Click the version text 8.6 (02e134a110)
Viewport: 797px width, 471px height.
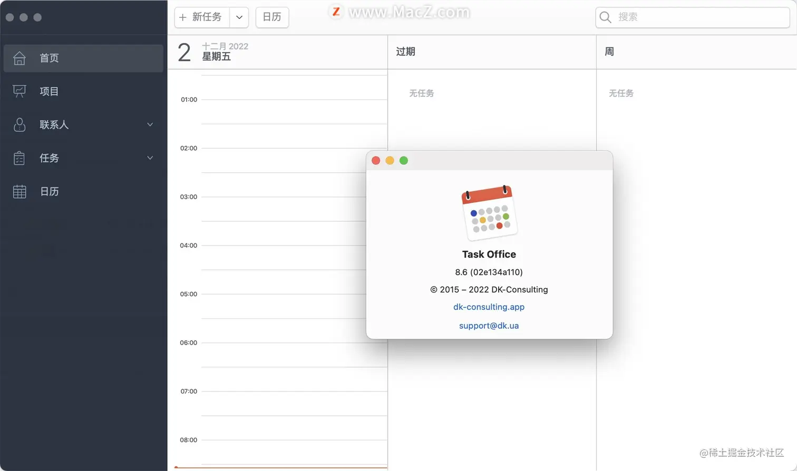(x=489, y=272)
